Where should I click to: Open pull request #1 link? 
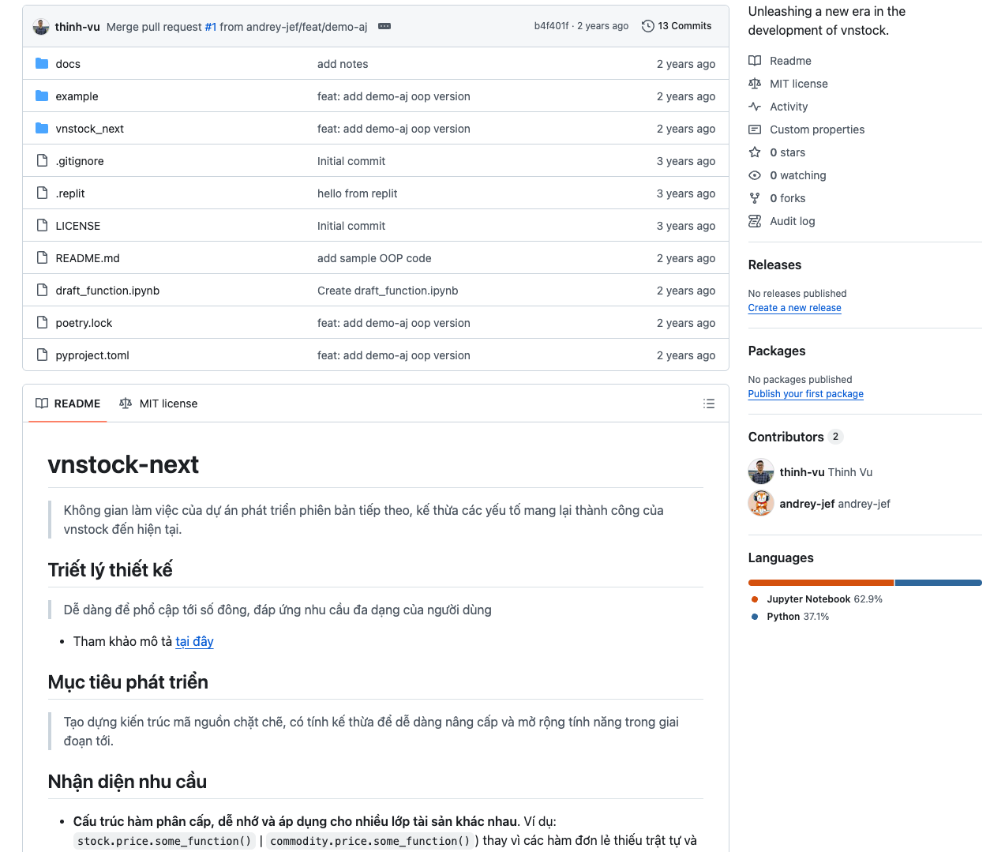tap(211, 27)
